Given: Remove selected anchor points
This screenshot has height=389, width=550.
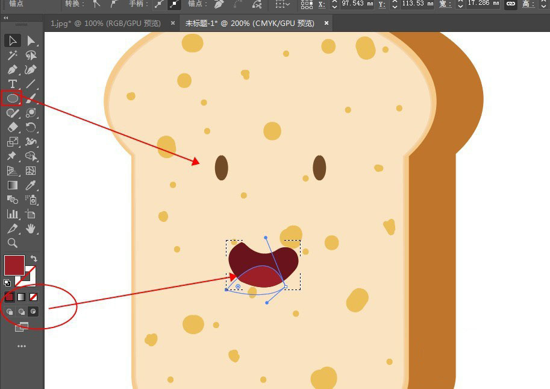Looking at the screenshot, I should coord(219,4).
